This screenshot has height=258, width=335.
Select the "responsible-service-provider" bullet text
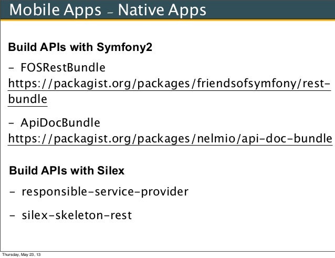point(105,192)
